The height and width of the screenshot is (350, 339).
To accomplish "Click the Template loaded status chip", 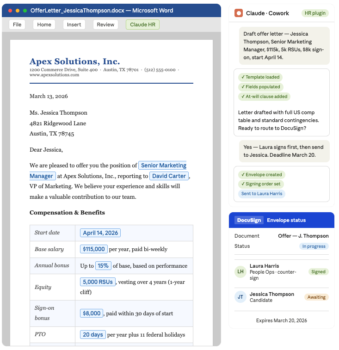I will coord(260,77).
